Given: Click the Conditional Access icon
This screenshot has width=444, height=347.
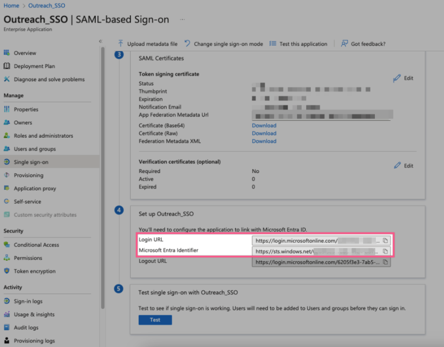Looking at the screenshot, I should tap(7, 244).
